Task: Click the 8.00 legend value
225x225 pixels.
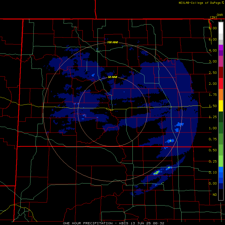Action: coord(213,28)
